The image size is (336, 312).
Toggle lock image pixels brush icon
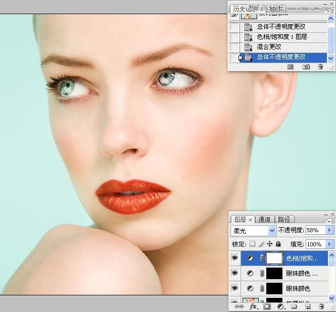pos(261,244)
